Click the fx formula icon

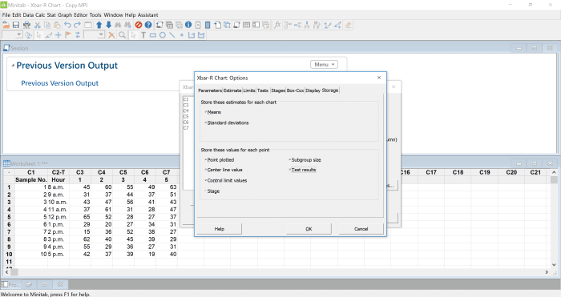tap(277, 25)
